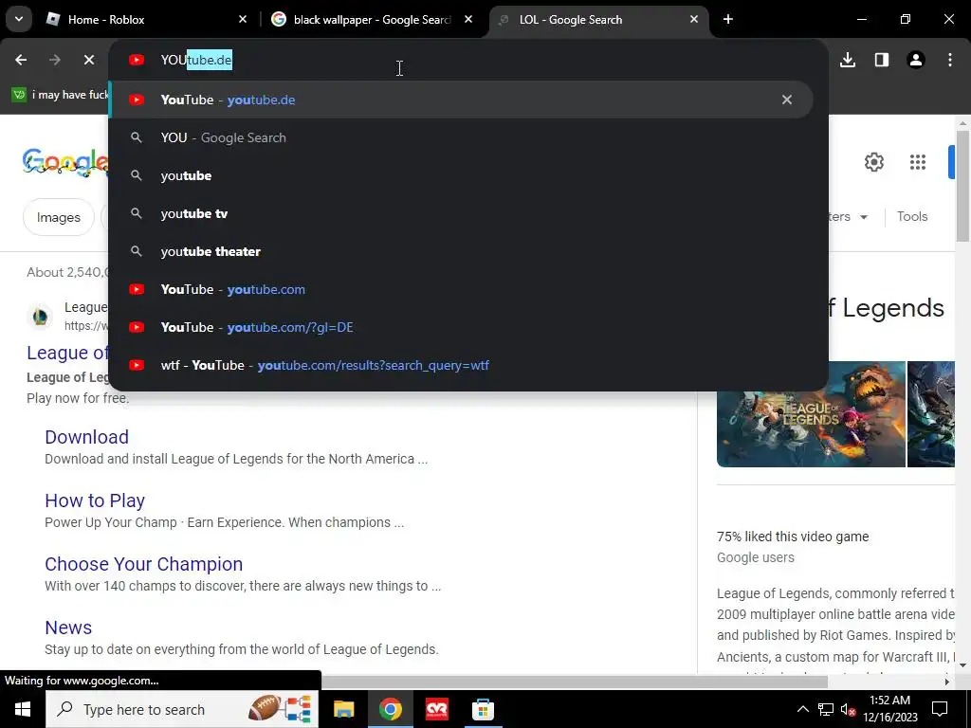Close the LOL - Google Search tab
This screenshot has height=728, width=971.
click(694, 19)
